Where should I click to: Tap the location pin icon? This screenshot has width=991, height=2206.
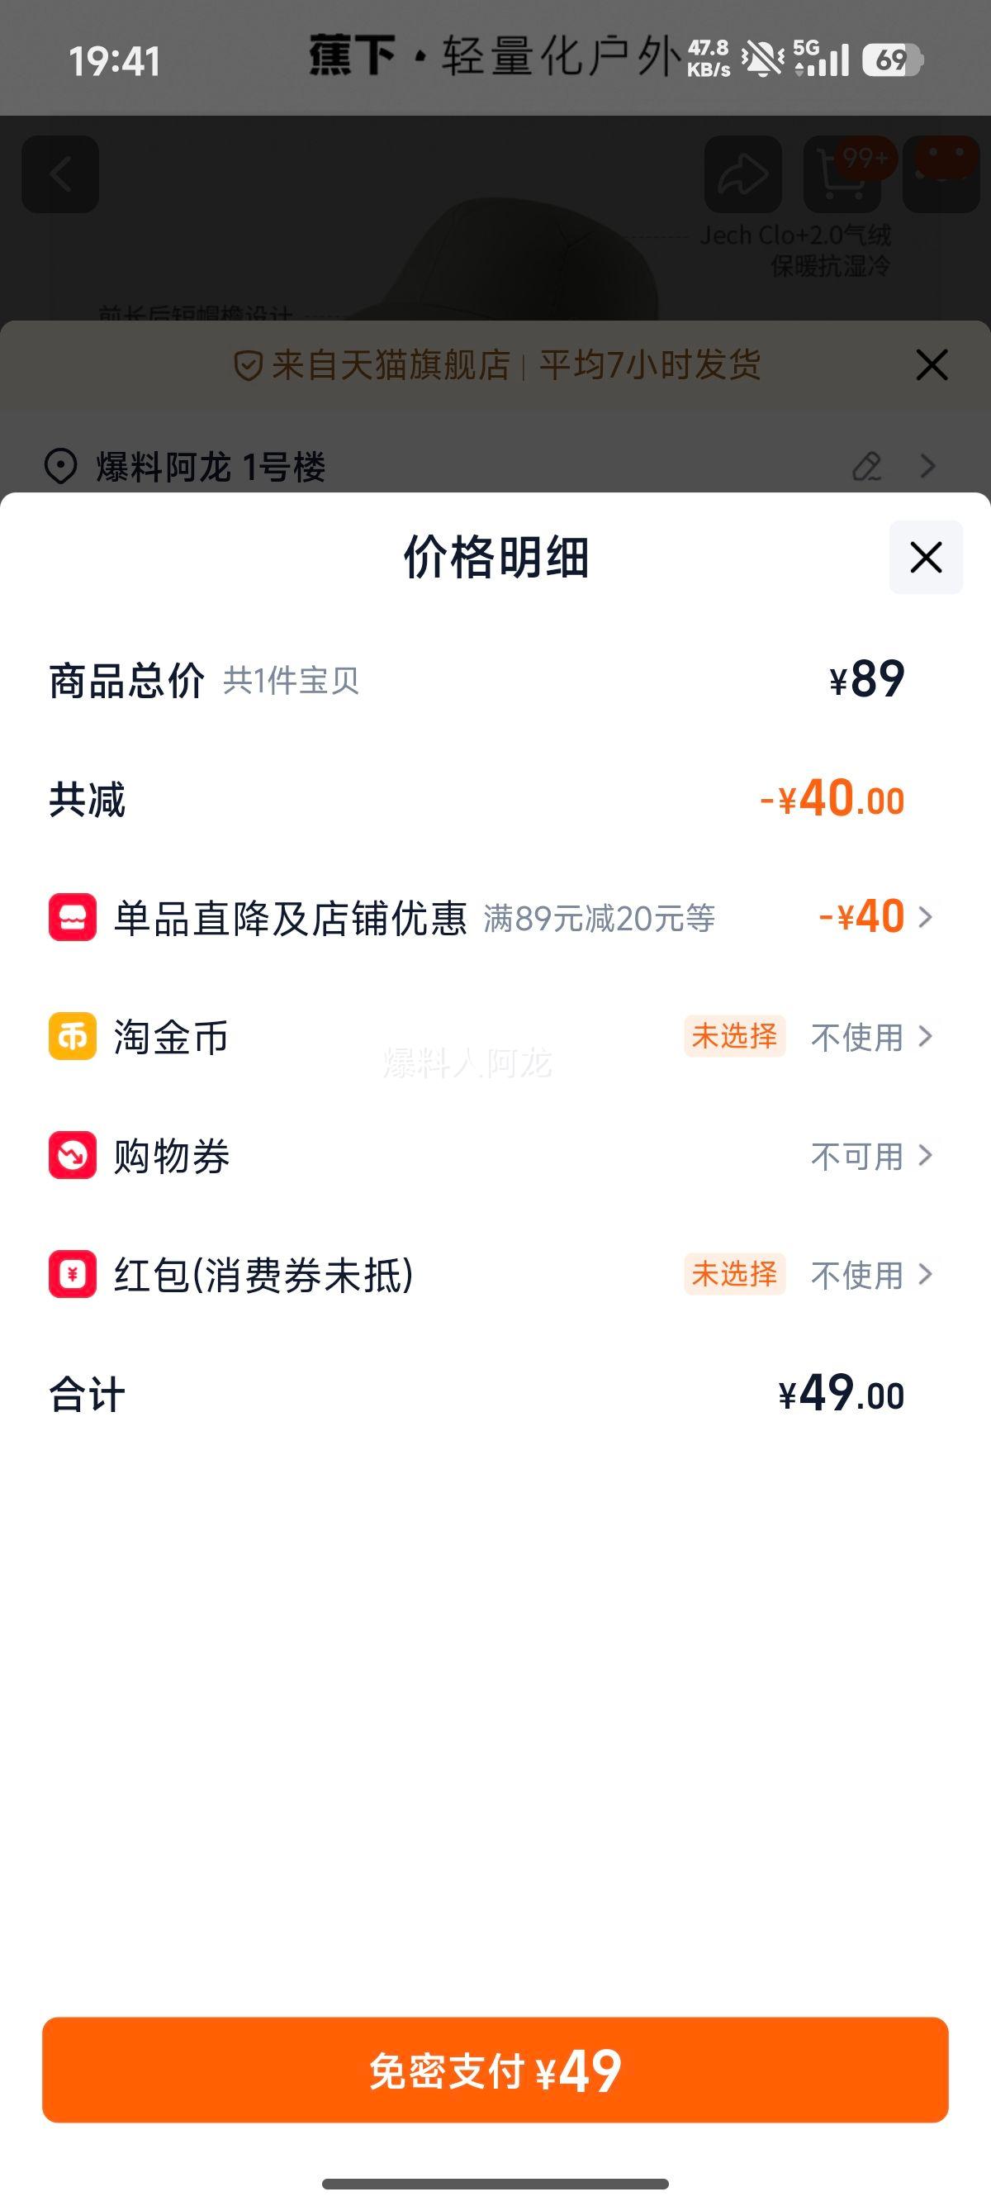61,467
